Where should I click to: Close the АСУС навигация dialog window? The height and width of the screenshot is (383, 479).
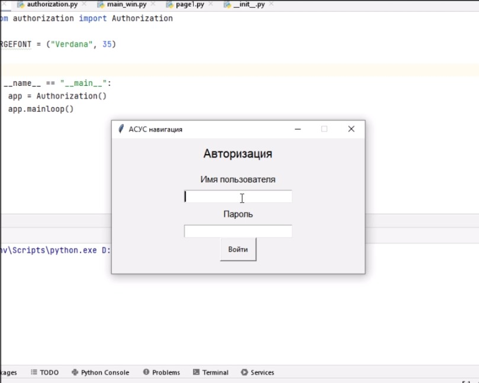point(351,129)
